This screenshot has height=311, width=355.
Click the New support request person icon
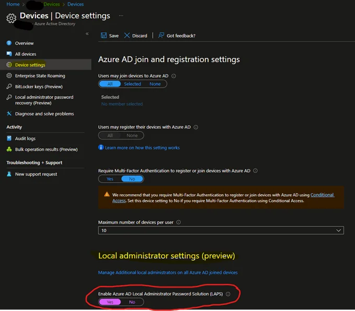[x=9, y=174]
